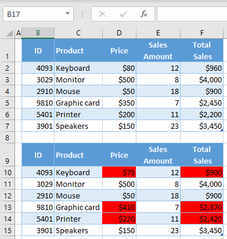Click the $80 price cell
Screen dimensions: 227x239
point(119,68)
